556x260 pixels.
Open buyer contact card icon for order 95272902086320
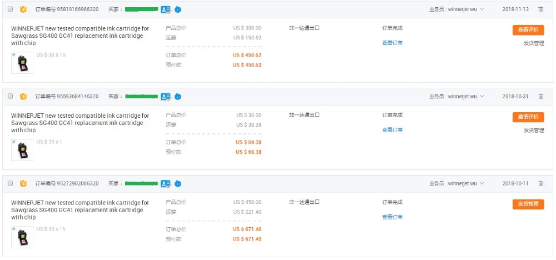tap(166, 183)
